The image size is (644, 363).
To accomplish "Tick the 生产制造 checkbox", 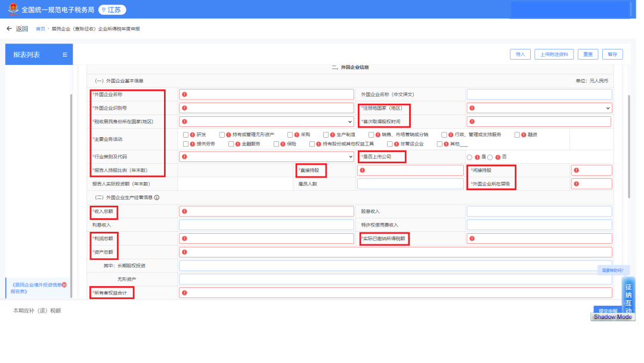I will pos(326,135).
